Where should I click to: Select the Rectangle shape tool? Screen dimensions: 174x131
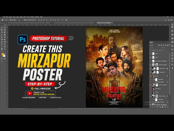(x=5, y=47)
